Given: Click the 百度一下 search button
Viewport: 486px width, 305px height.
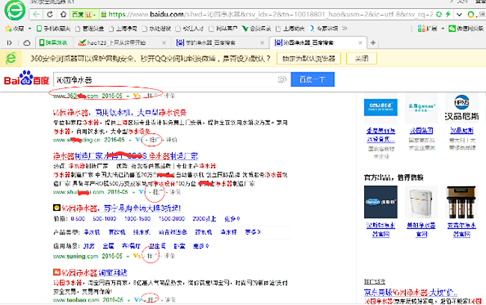Looking at the screenshot, I should [x=313, y=79].
